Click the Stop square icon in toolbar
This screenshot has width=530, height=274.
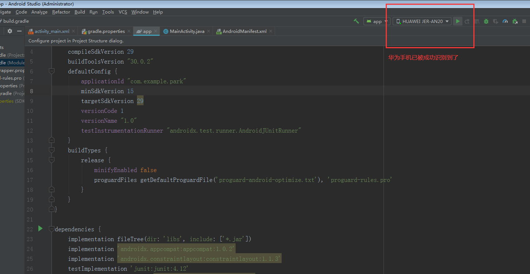click(525, 21)
